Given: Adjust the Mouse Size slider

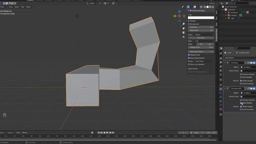Looking at the screenshot, I should point(201,30).
